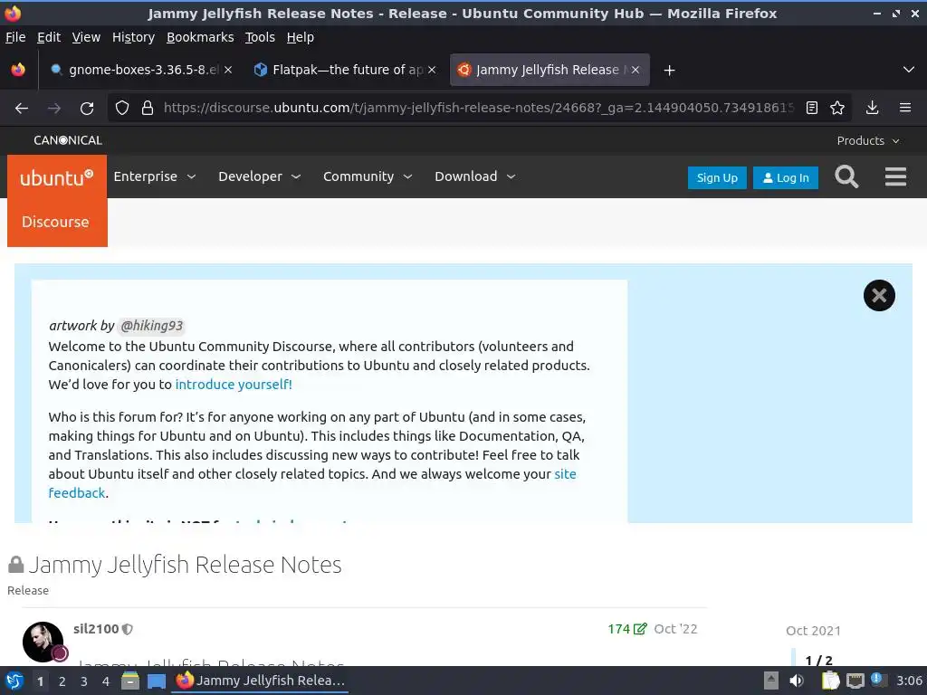
Task: Click the show desktop taskbar icon
Action: [156, 681]
